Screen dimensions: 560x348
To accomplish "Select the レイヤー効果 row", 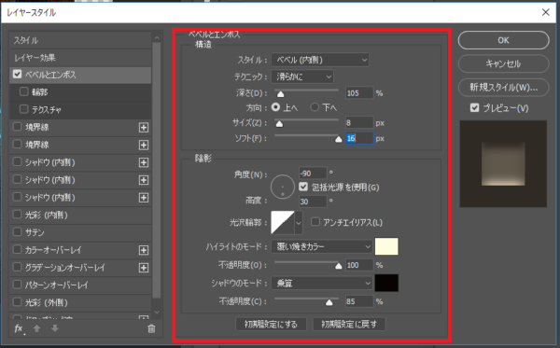I will pos(80,58).
